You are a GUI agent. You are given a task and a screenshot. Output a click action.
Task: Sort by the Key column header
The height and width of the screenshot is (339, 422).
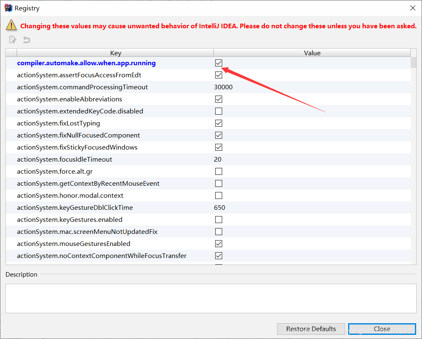coord(115,53)
